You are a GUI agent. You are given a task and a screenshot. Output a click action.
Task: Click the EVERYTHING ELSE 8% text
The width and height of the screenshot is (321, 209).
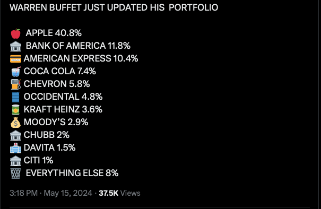(x=72, y=173)
